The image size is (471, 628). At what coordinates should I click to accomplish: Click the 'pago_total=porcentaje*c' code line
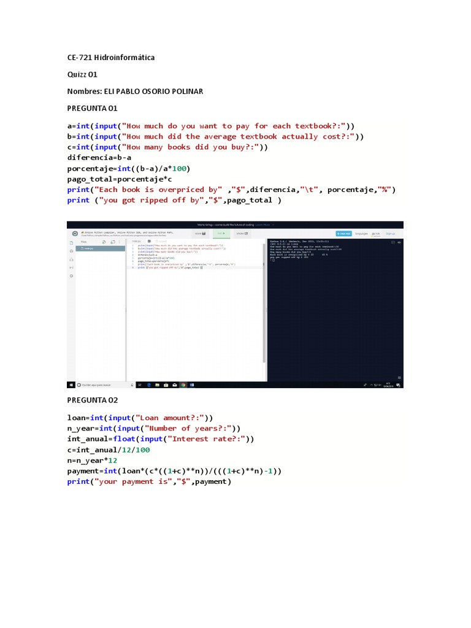120,179
